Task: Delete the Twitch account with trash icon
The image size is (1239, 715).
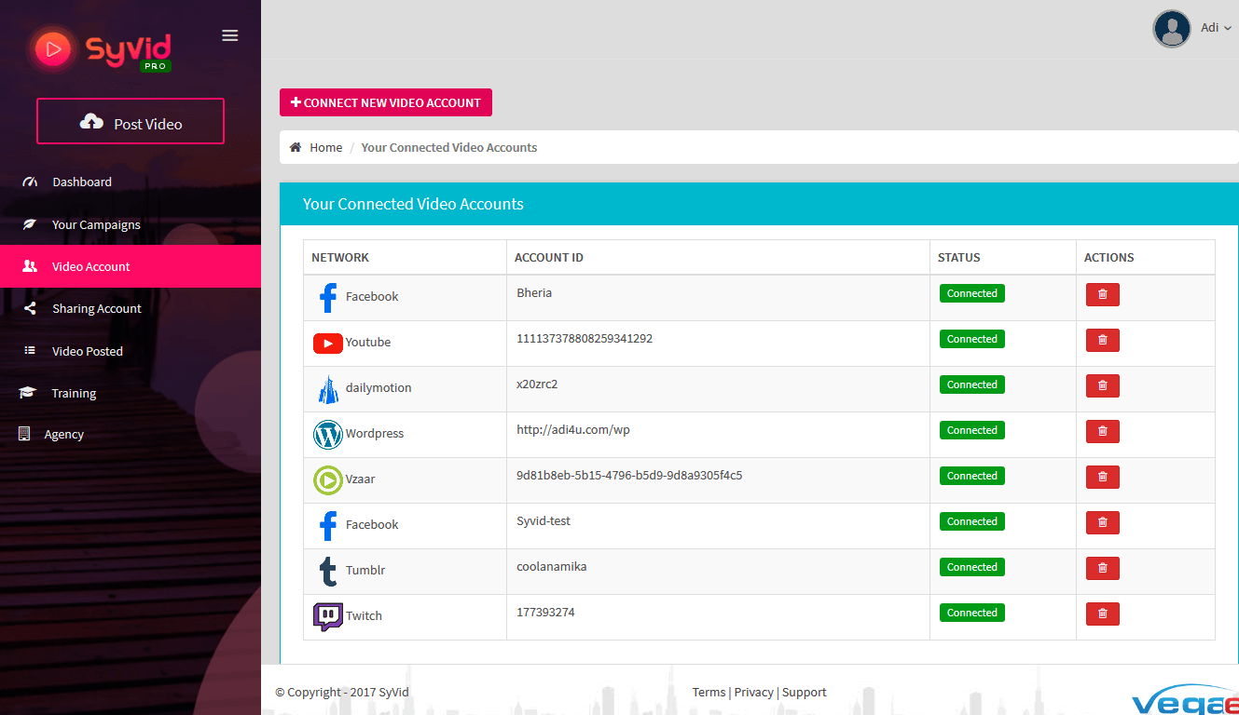Action: point(1102,614)
